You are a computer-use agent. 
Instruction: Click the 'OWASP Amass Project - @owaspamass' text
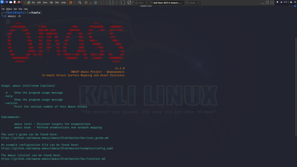click(x=98, y=72)
